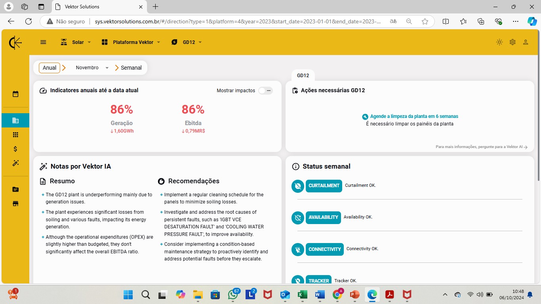Click the 86% Ebitda indicator
The height and width of the screenshot is (304, 541).
tap(193, 110)
